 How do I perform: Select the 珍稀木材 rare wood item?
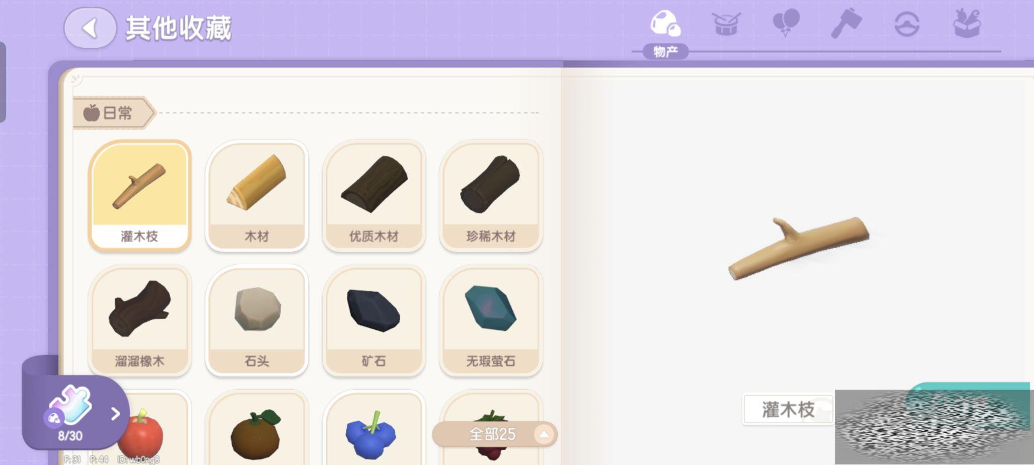[x=491, y=196]
